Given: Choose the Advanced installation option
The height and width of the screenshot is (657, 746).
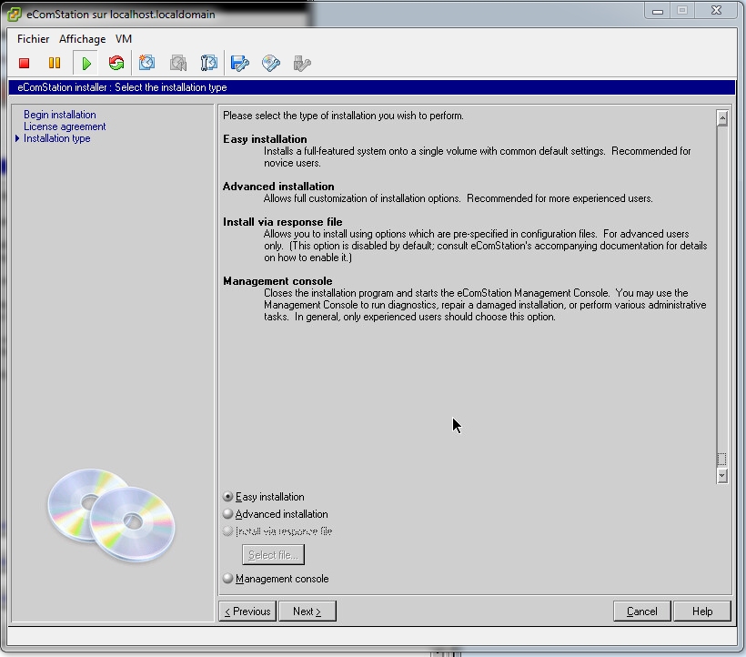Looking at the screenshot, I should (227, 514).
